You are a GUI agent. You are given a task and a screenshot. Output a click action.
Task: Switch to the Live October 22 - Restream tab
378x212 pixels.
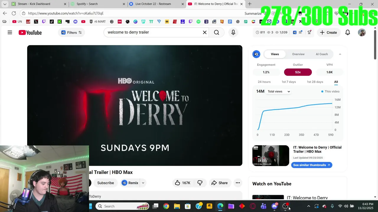(x=157, y=4)
